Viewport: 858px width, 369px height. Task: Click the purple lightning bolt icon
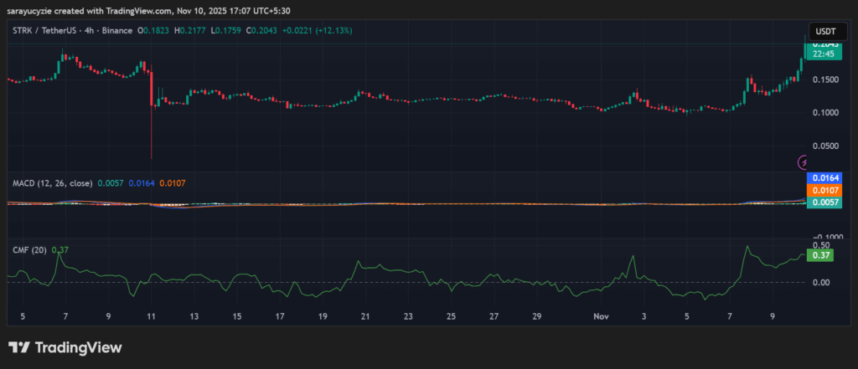coord(805,162)
